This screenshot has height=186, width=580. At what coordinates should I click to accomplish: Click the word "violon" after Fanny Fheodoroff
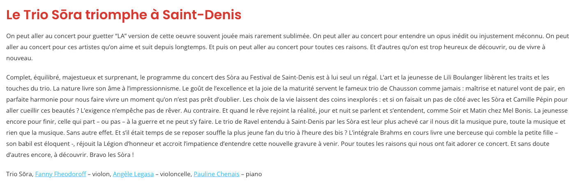[x=102, y=174]
